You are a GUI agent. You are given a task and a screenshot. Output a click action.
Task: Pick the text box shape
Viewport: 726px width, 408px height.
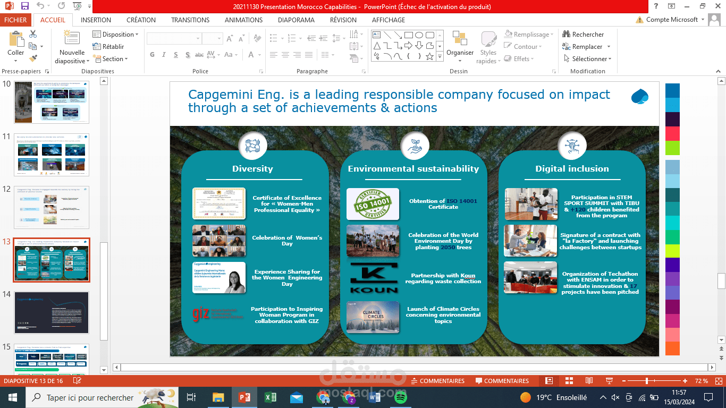[x=377, y=35]
